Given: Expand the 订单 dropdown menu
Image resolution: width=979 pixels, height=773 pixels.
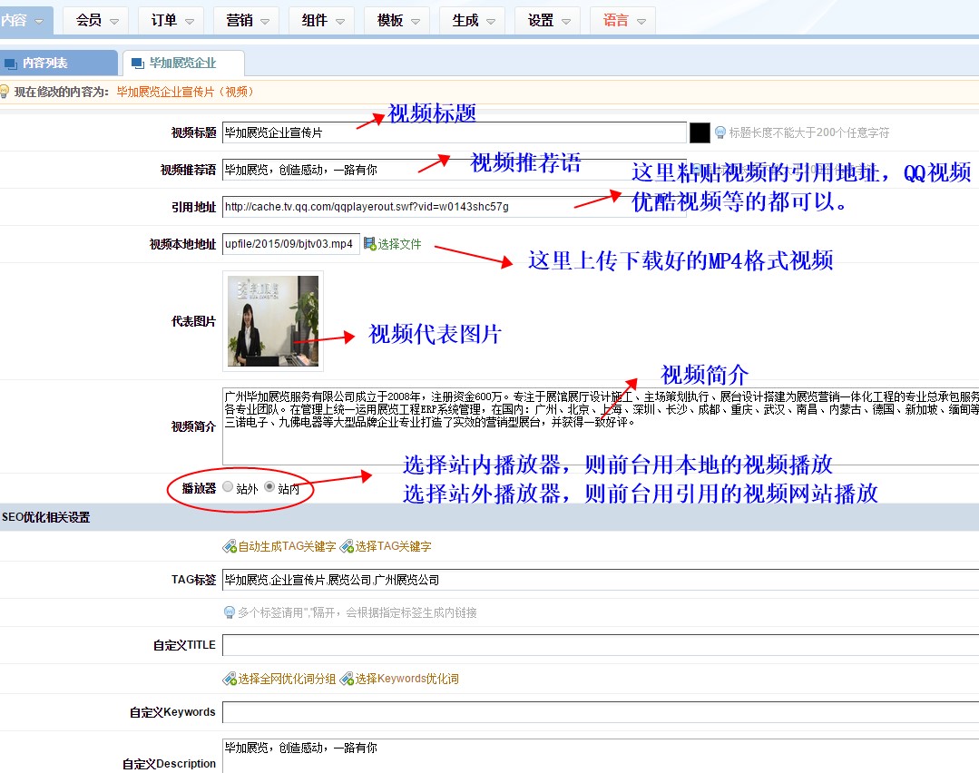Looking at the screenshot, I should point(171,20).
